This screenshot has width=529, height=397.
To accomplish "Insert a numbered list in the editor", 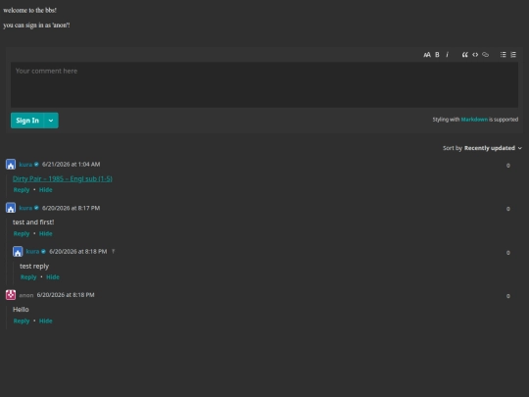I will 513,55.
